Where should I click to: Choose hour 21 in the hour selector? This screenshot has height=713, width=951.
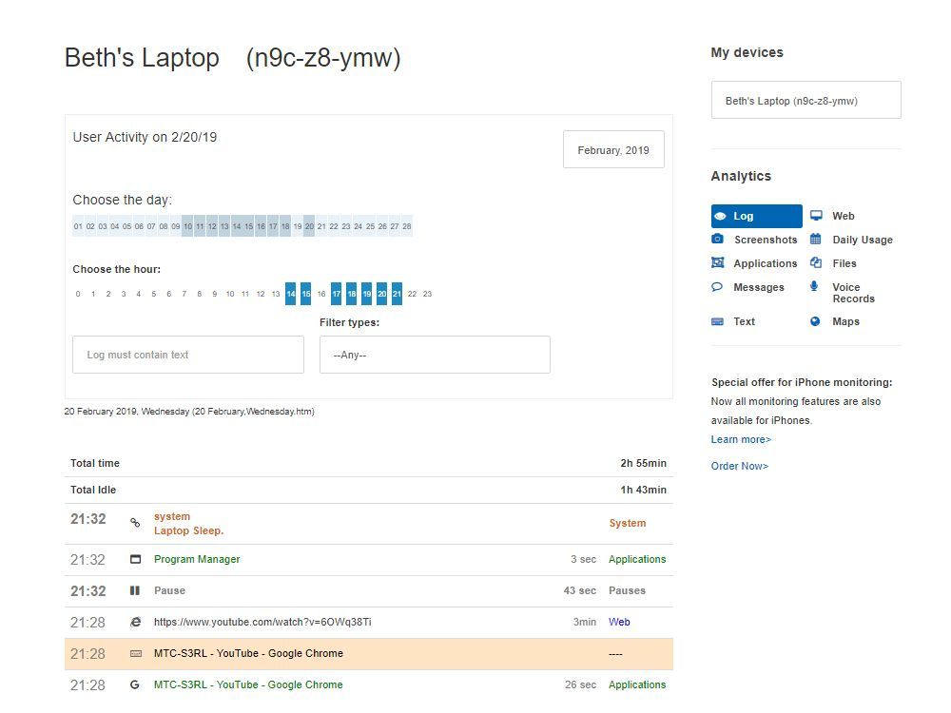(x=397, y=294)
